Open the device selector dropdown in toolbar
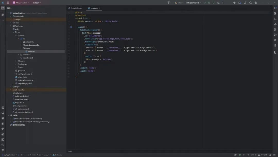The width and height of the screenshot is (278, 157). pos(194,3)
